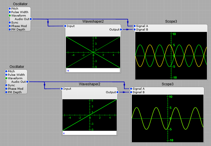Click the transfer curve graph in the lower Waveshaper2
The height and width of the screenshot is (146, 211).
[89, 115]
